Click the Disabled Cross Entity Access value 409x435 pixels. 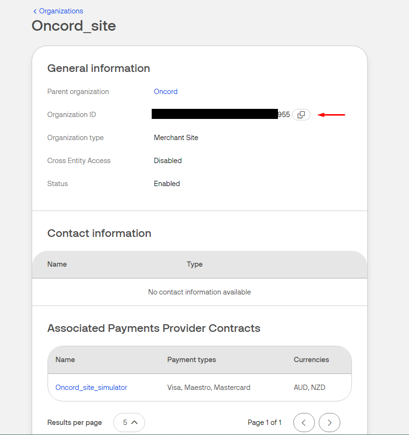click(x=168, y=161)
